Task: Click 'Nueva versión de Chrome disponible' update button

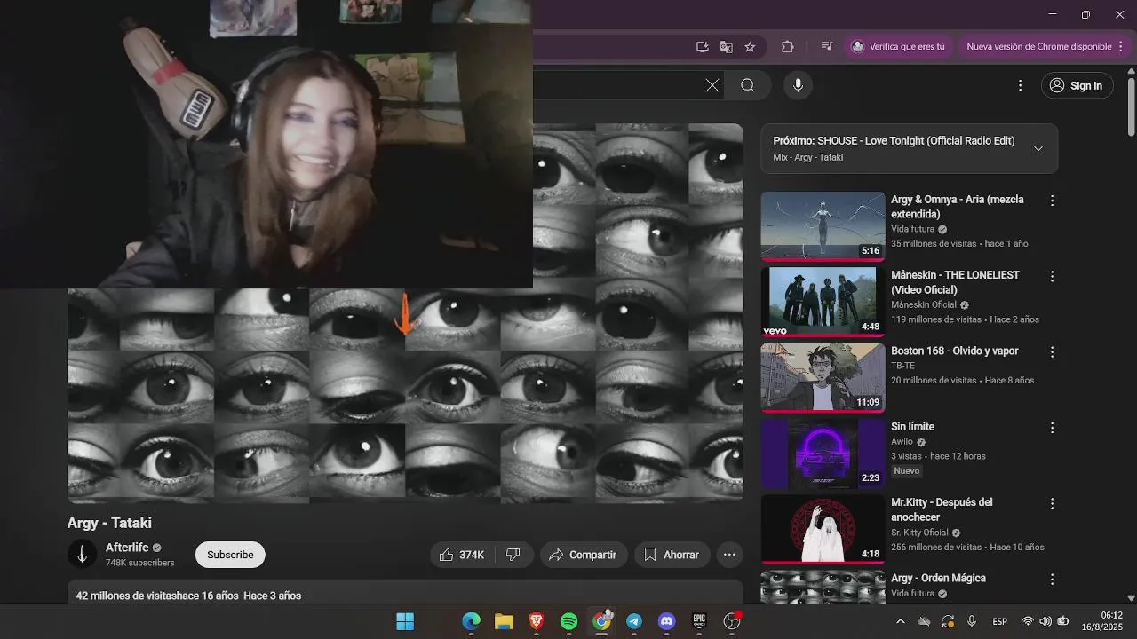Action: 1039,47
